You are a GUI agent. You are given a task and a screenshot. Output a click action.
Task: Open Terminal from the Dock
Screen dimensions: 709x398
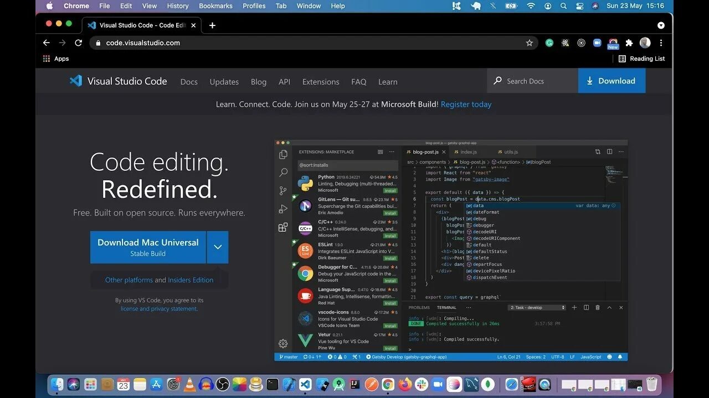click(272, 384)
